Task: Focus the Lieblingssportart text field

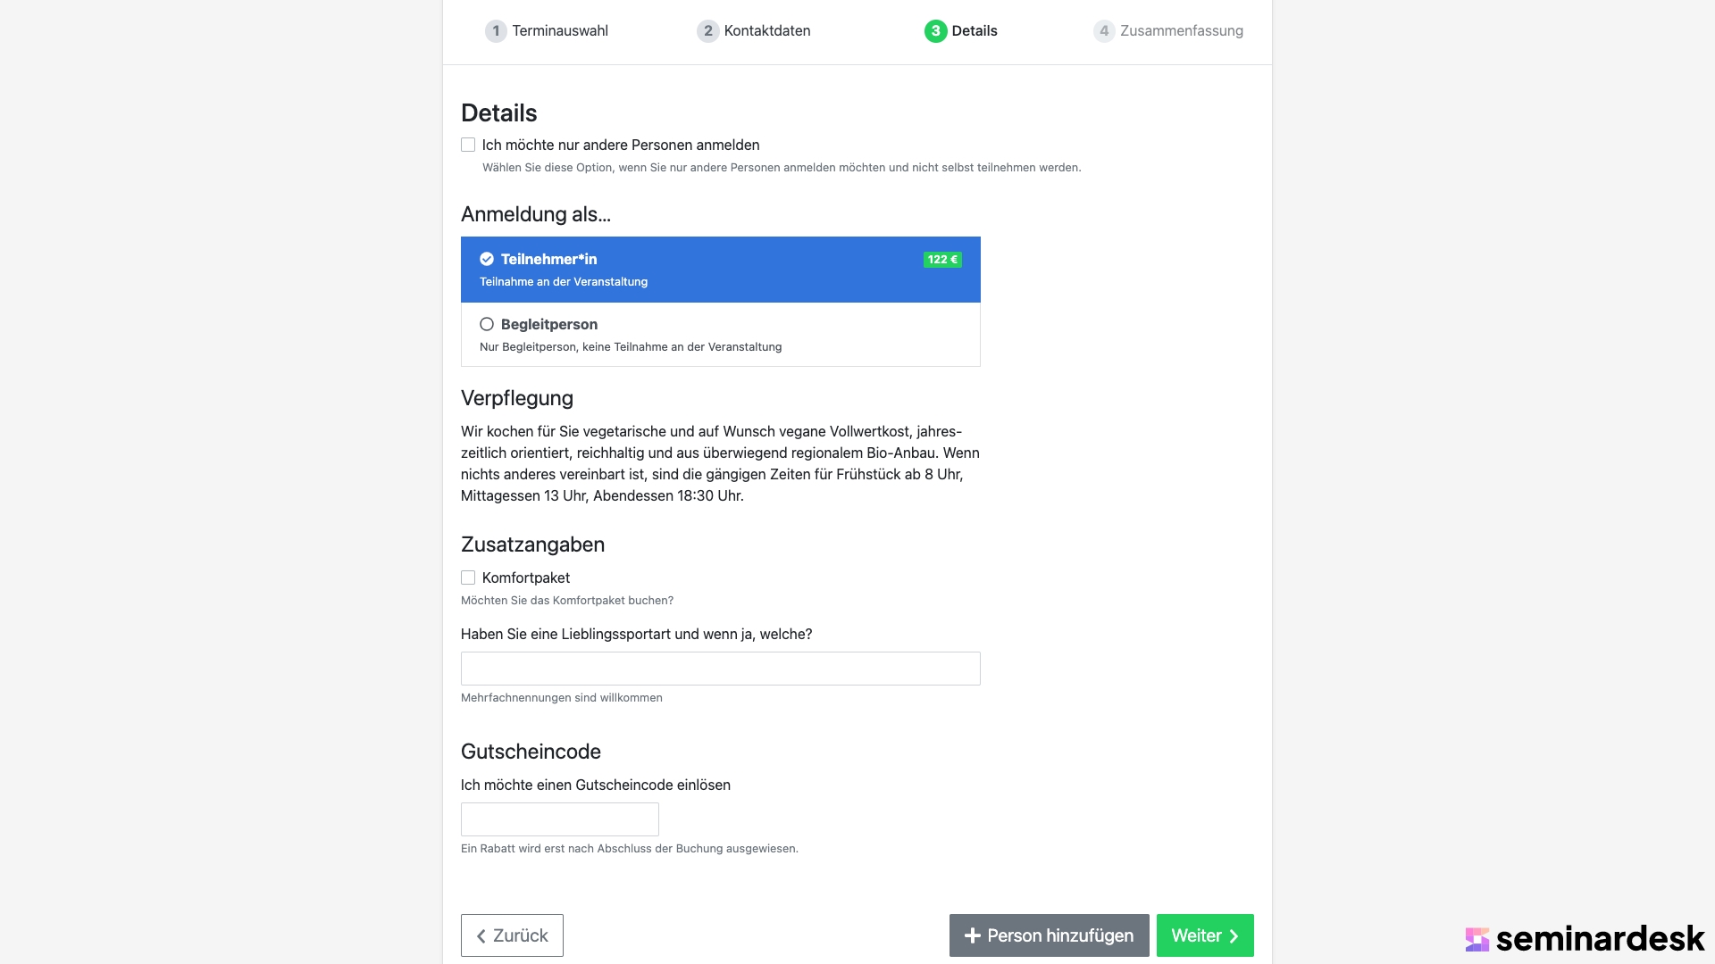Action: coord(720,669)
